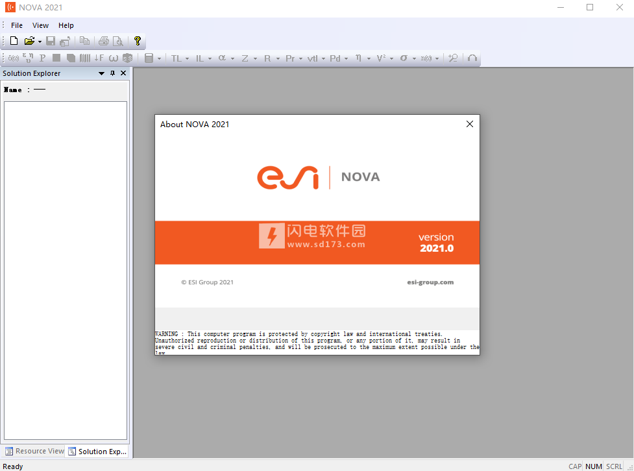Click the V² toolbar button
This screenshot has width=634, height=471.
[381, 58]
